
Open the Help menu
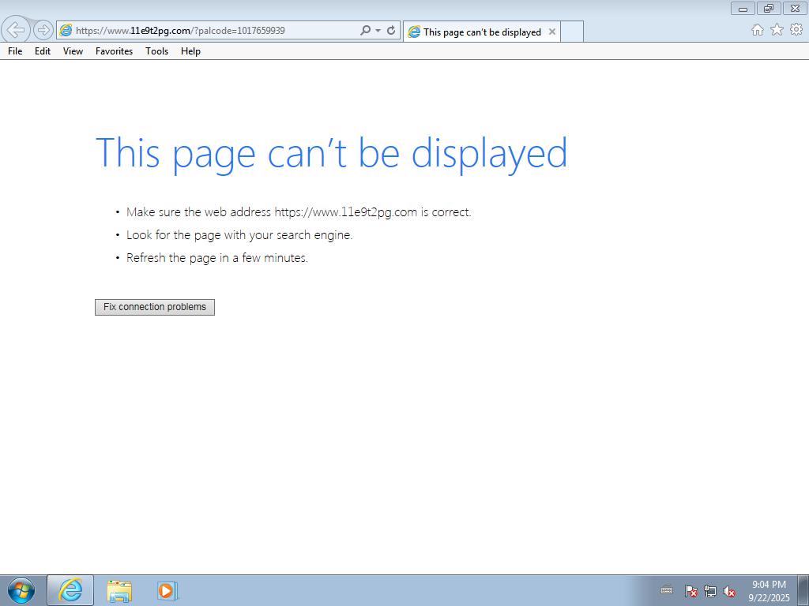point(190,51)
